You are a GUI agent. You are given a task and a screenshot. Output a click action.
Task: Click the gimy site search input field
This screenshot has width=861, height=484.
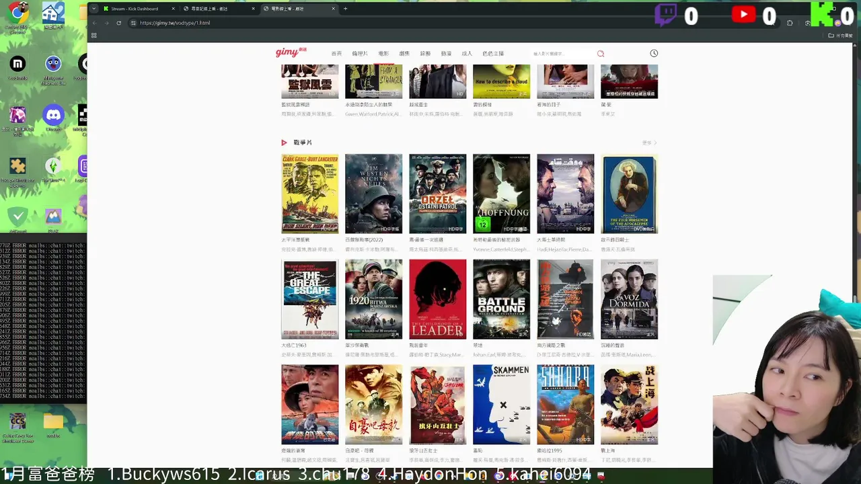coord(562,54)
